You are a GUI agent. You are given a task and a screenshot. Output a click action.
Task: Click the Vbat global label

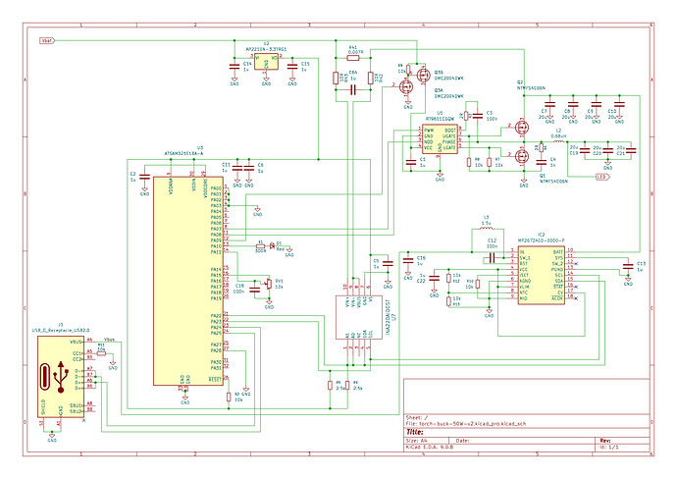point(47,40)
